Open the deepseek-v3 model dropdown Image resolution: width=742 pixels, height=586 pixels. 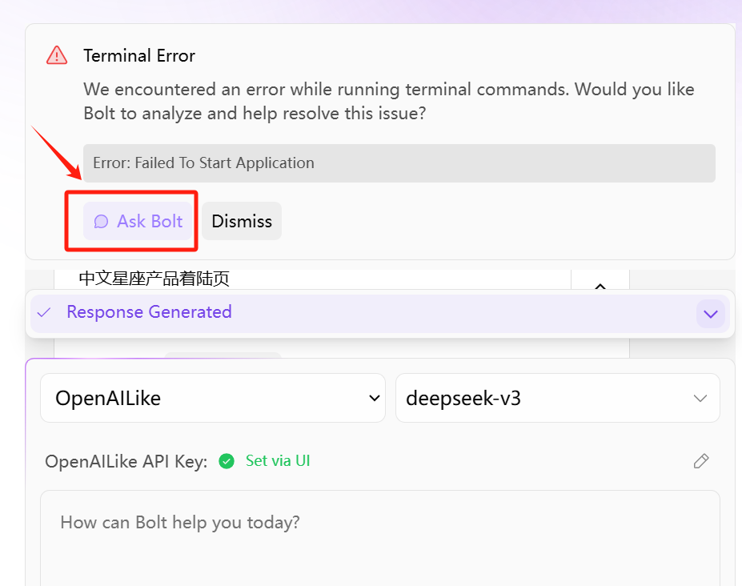click(x=557, y=398)
